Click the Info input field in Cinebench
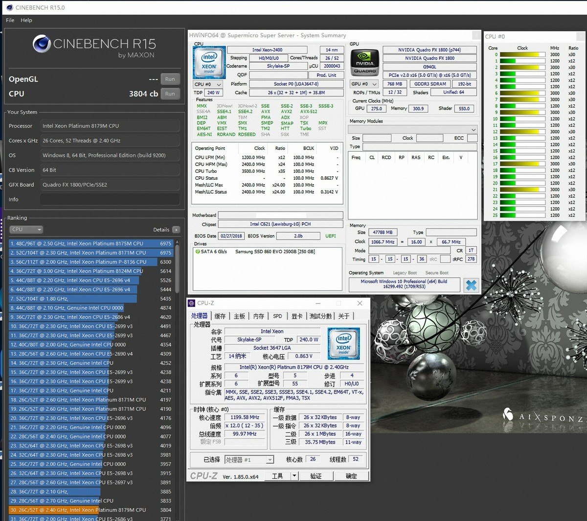The width and height of the screenshot is (587, 521). [x=110, y=199]
